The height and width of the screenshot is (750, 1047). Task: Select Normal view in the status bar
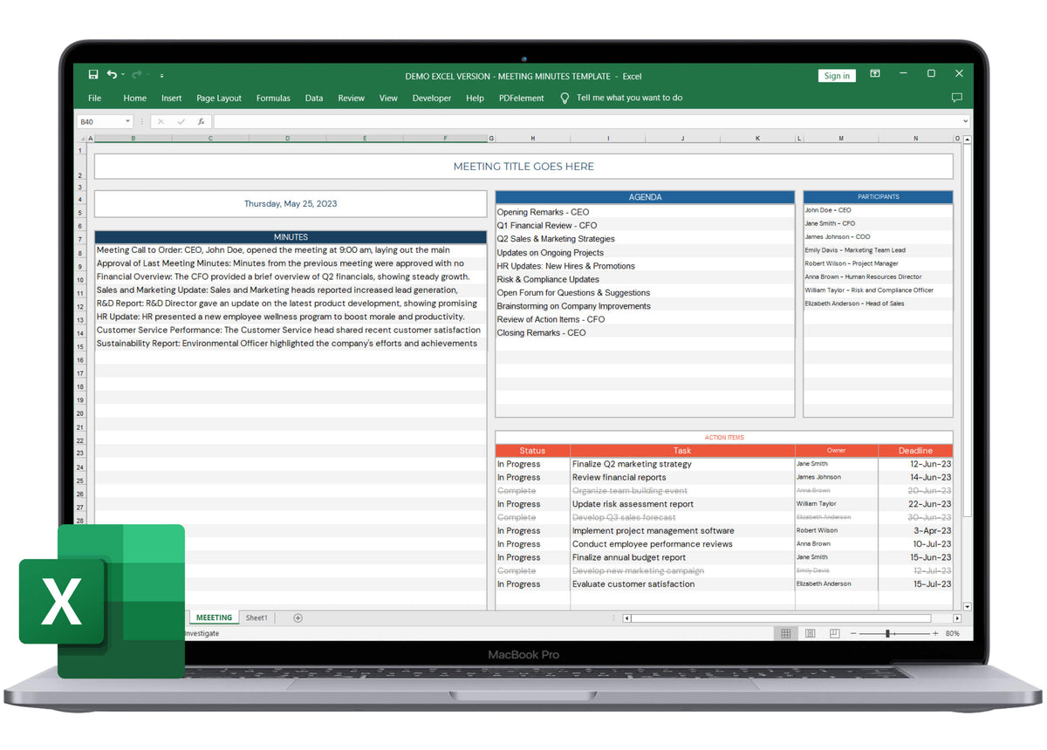785,633
